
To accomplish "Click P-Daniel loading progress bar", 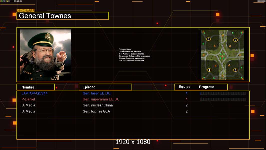I will [223, 99].
